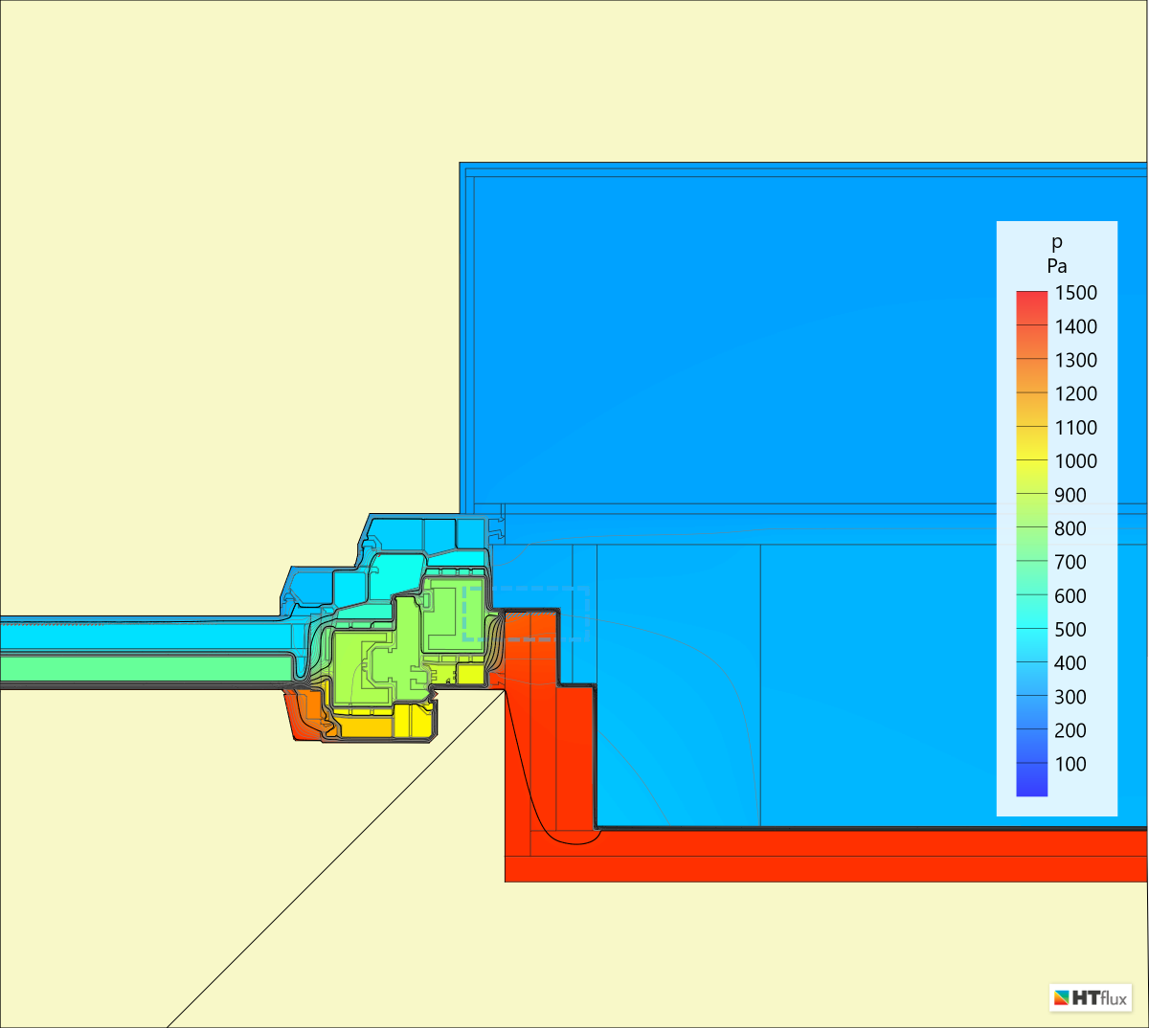Viewport: 1149px width, 1028px height.
Task: Click the 800 legend value
Action: tap(1070, 528)
